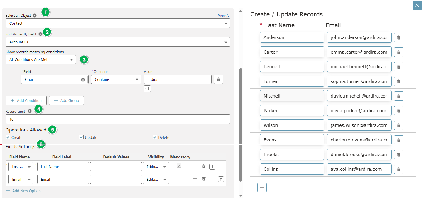
Task: Delete the Carter record row
Action: 399,52
